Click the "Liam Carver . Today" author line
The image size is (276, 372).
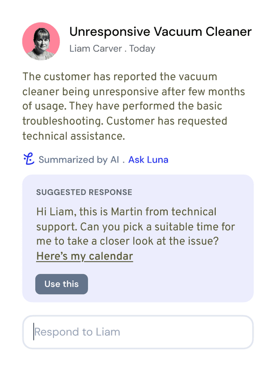point(113,49)
